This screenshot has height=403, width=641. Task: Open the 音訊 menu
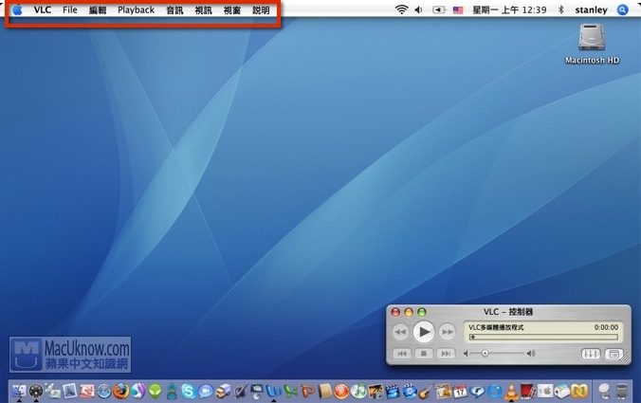click(x=174, y=9)
